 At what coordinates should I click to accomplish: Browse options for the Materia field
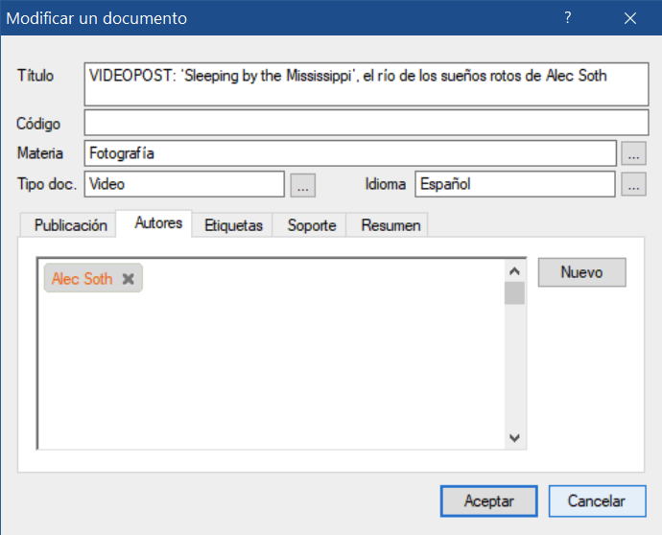tap(633, 153)
